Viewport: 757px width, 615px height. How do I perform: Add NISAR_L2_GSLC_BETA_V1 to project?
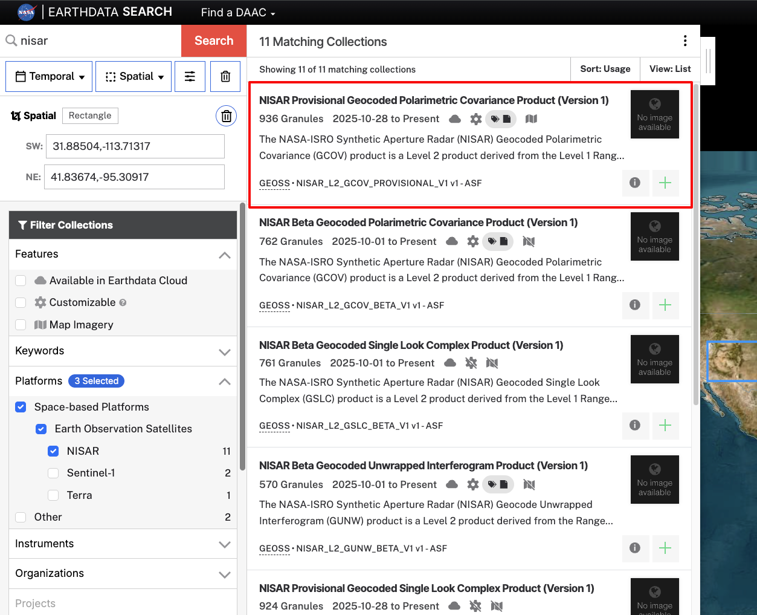665,425
